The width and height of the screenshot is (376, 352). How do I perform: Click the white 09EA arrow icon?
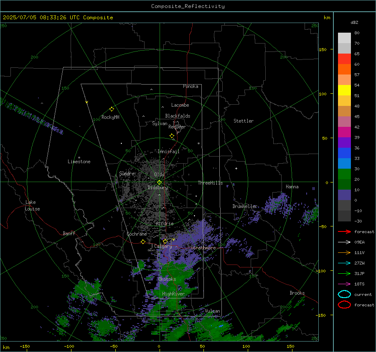[x=344, y=242]
